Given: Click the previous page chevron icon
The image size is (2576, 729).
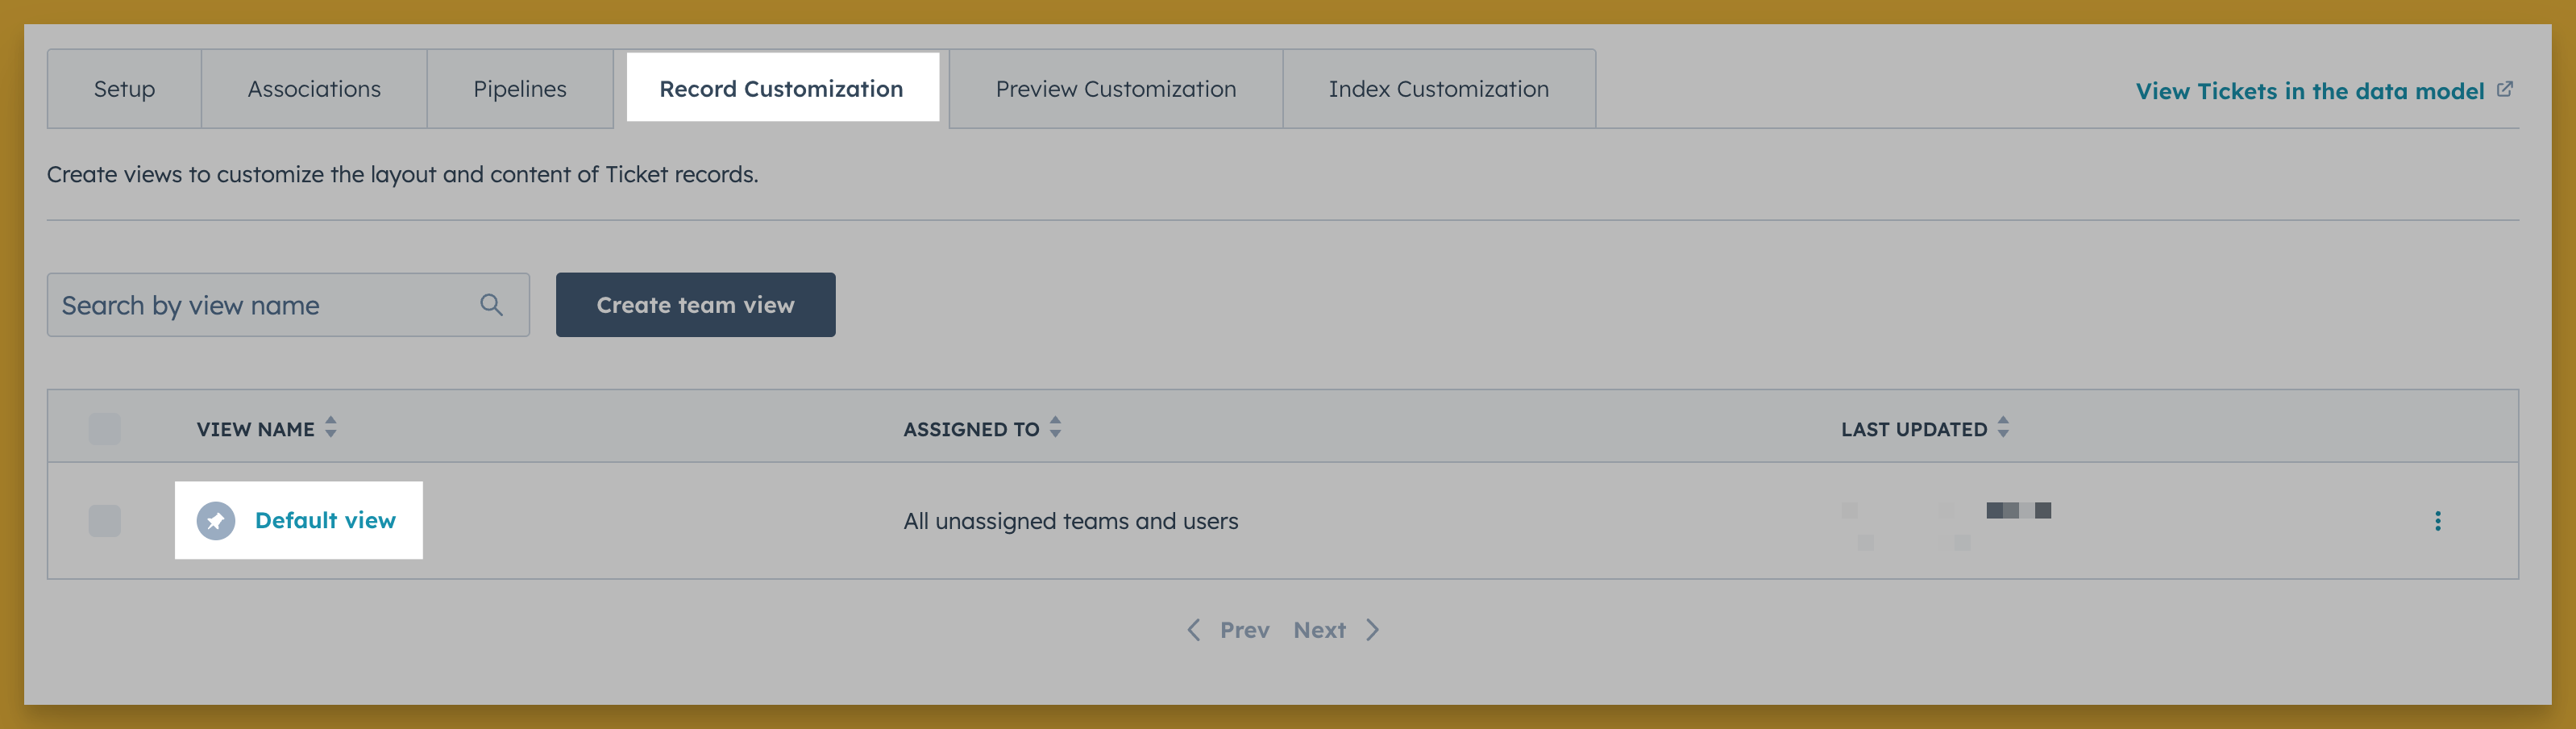Looking at the screenshot, I should pyautogui.click(x=1194, y=630).
